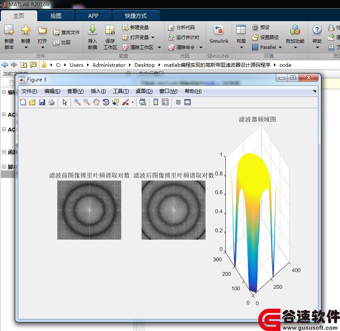This screenshot has height=331, width=340.
Task: Click New Figure icon in Figure 3 toolbar
Action: point(23,102)
